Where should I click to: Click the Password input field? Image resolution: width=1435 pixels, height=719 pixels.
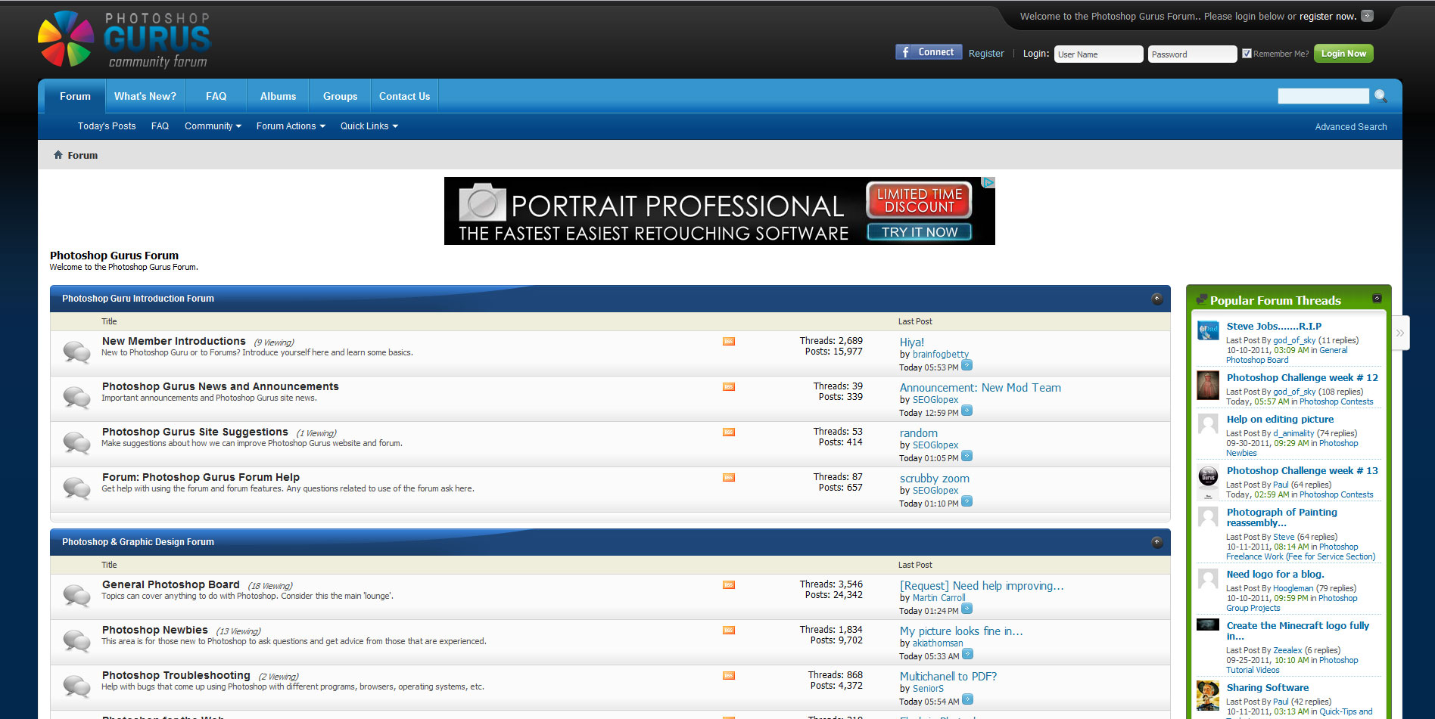(1192, 54)
